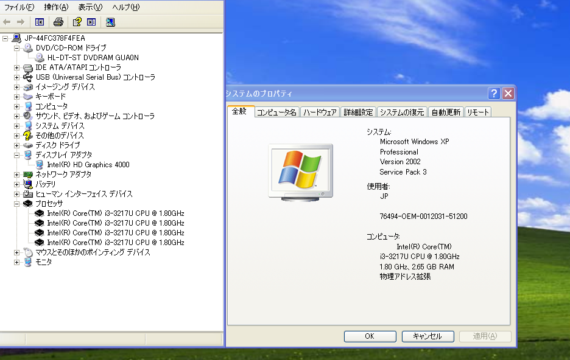Open the ファイル(F) menu
The image size is (570, 360).
point(19,7)
